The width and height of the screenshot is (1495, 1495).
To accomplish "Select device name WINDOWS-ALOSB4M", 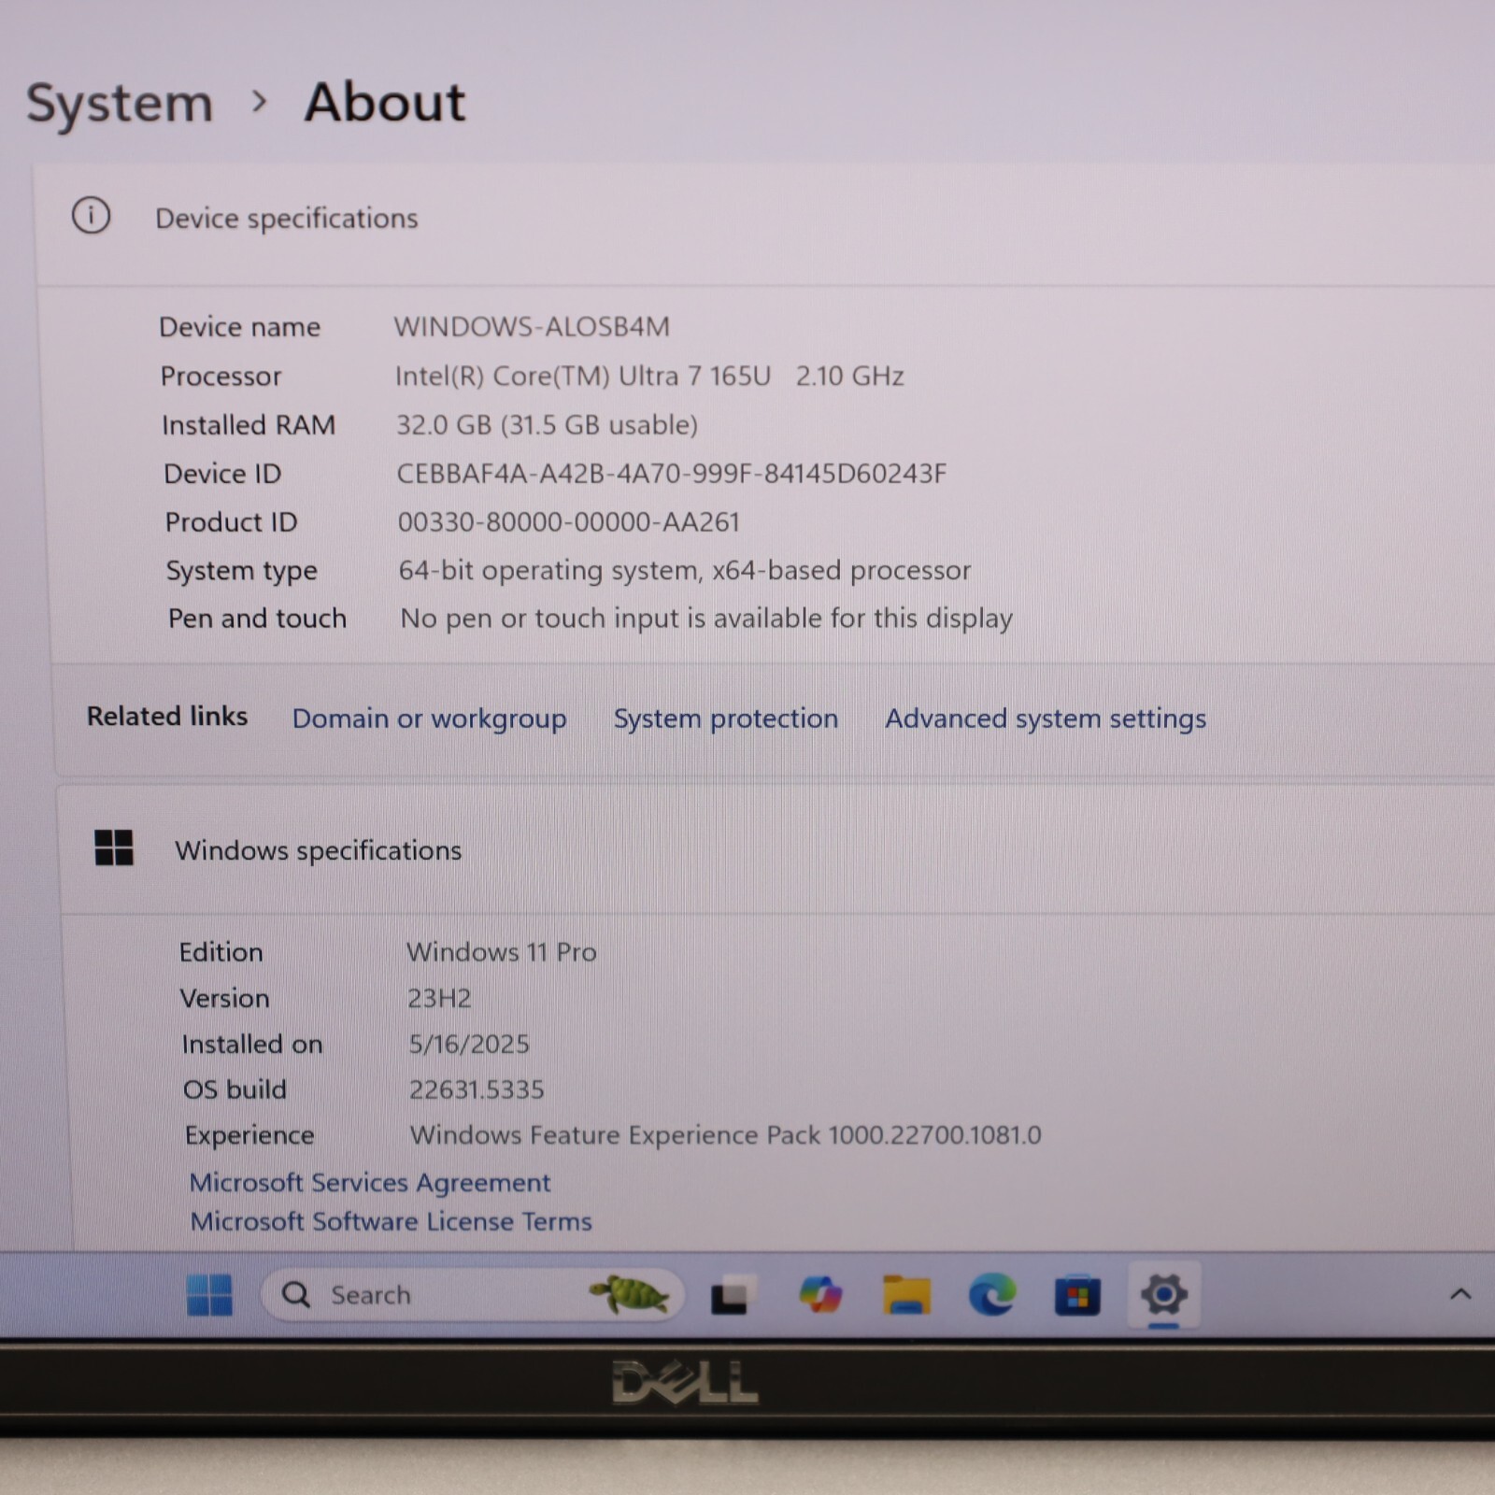I will [532, 326].
